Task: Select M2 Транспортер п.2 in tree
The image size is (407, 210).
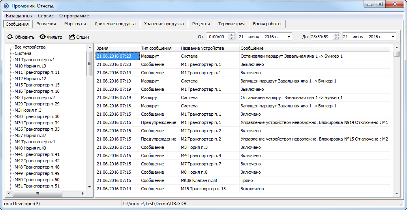Action: point(35,97)
